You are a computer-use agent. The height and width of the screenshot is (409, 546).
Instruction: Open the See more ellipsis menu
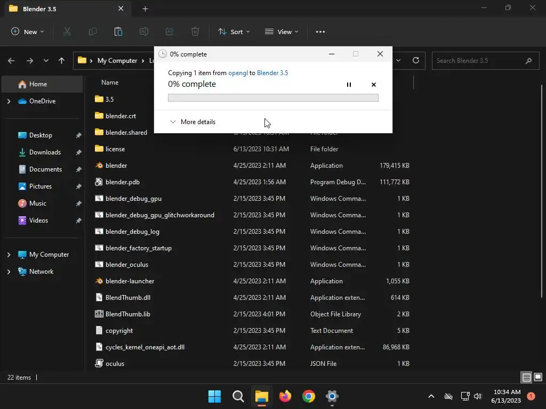pos(320,31)
